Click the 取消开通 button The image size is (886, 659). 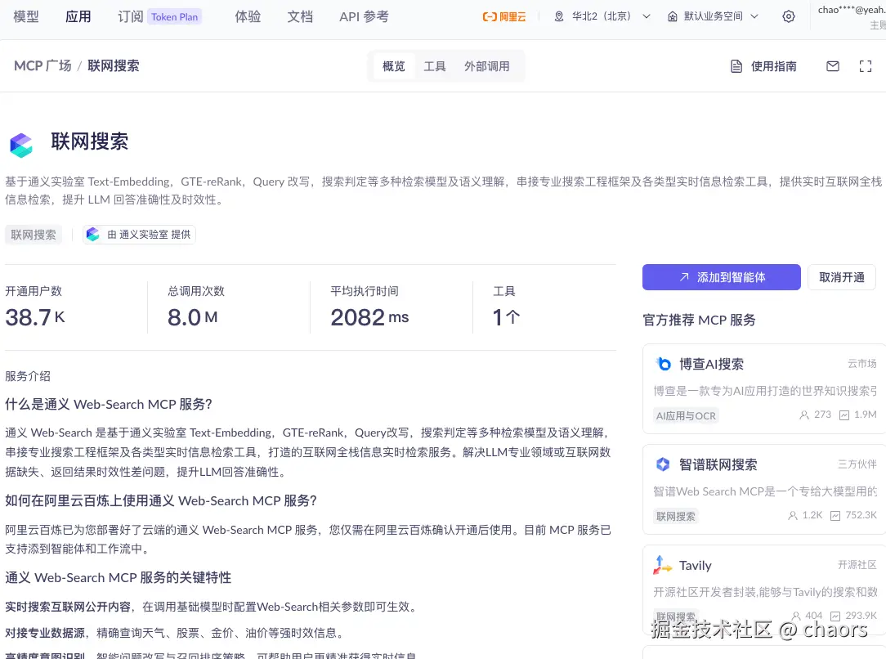pos(841,277)
